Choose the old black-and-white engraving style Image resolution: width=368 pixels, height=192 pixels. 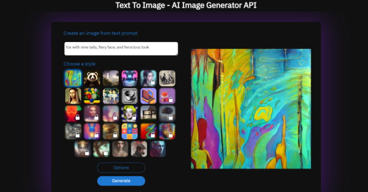point(167,78)
